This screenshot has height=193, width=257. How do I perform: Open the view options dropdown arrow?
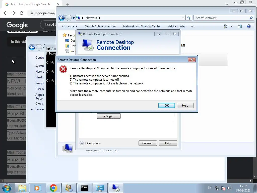click(x=231, y=26)
